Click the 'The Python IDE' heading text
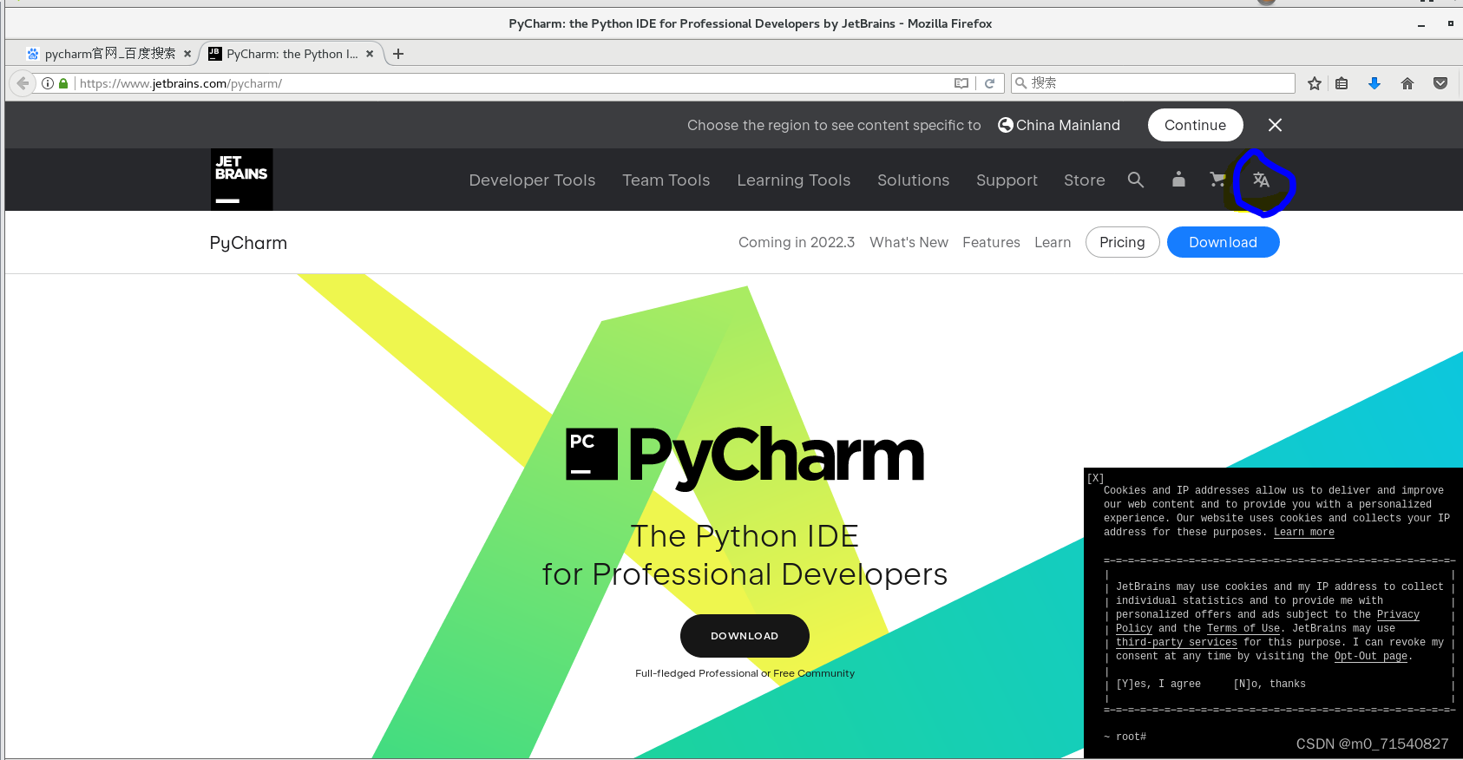Image resolution: width=1463 pixels, height=760 pixels. tap(745, 536)
